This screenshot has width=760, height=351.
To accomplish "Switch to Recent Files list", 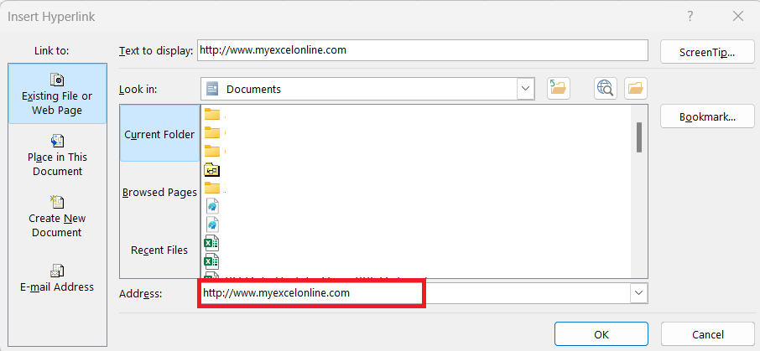I will pos(159,250).
